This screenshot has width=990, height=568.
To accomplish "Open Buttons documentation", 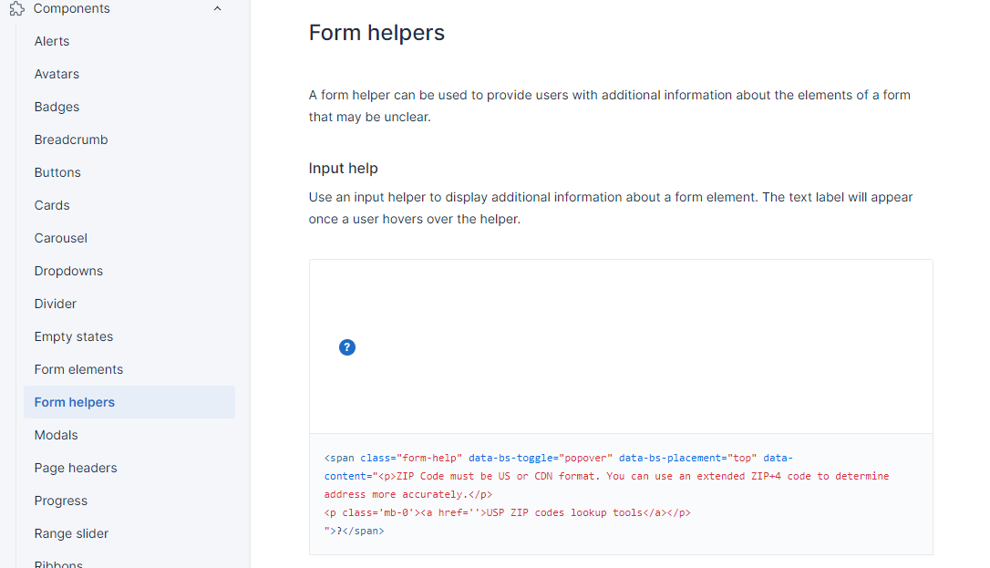I will pyautogui.click(x=57, y=172).
